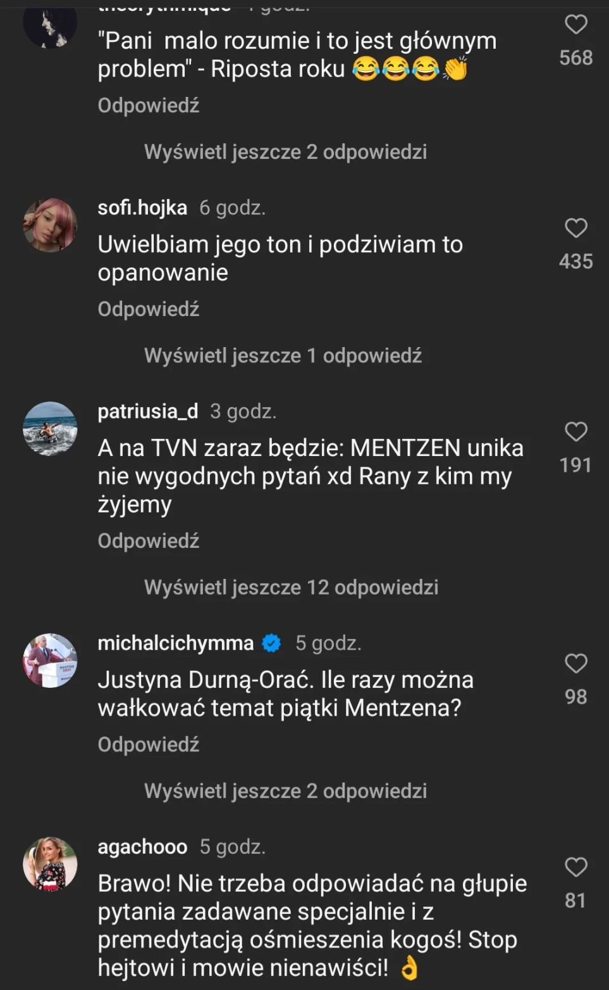Viewport: 609px width, 990px height.
Task: Open sofi.hojka's profile picture
Action: click(50, 225)
